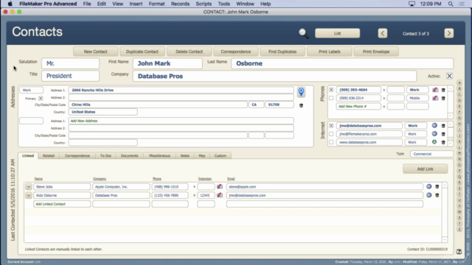Email Steve Jobs via globe icon
The width and height of the screenshot is (472, 265).
tap(429, 186)
